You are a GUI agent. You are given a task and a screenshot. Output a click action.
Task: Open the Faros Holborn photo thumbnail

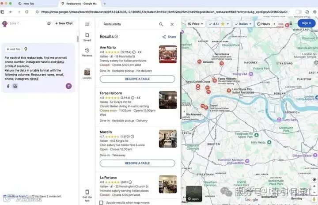coord(168,100)
